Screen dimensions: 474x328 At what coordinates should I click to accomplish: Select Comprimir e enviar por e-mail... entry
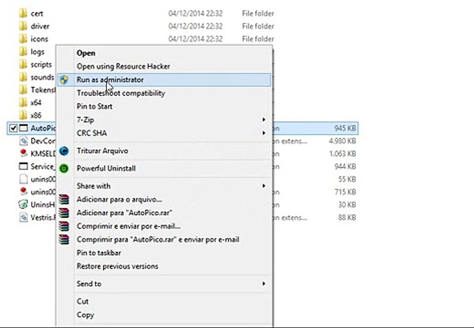pos(164,226)
